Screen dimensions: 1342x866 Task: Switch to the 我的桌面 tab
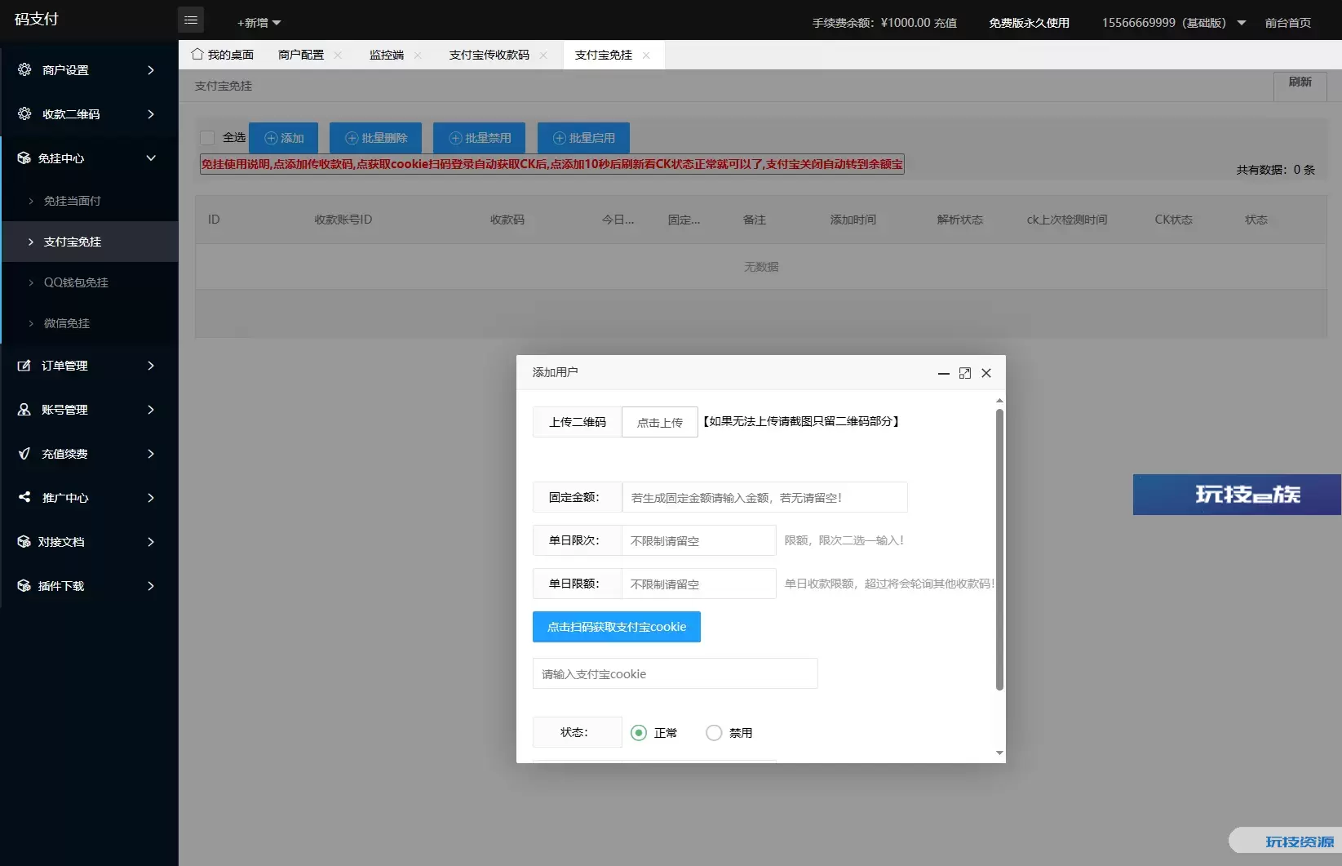point(222,55)
